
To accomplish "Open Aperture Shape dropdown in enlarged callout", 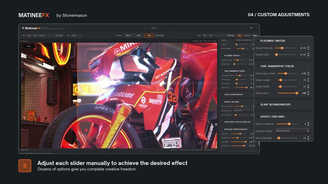I will coord(293,131).
